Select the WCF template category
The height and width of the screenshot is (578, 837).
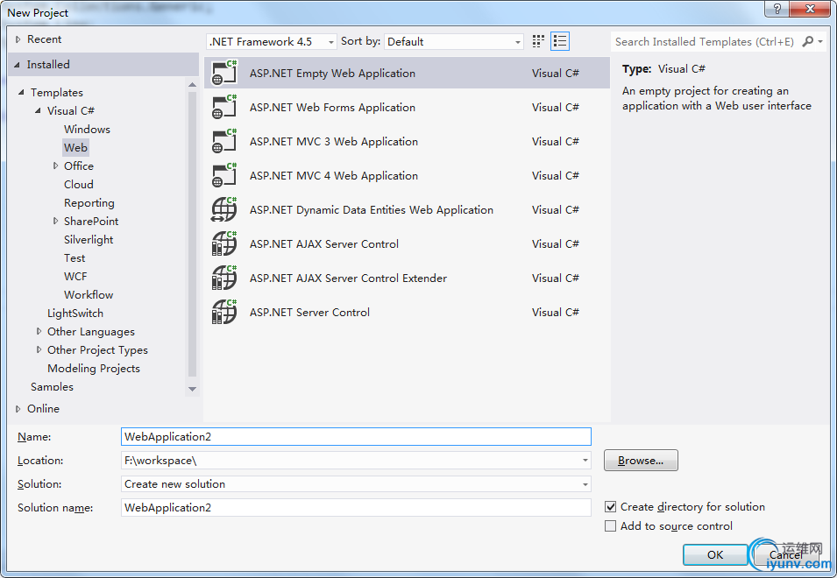[x=75, y=276]
